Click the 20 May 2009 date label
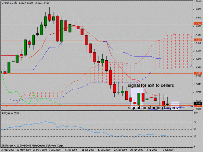This screenshot has width=203, height=152. click(24, 150)
